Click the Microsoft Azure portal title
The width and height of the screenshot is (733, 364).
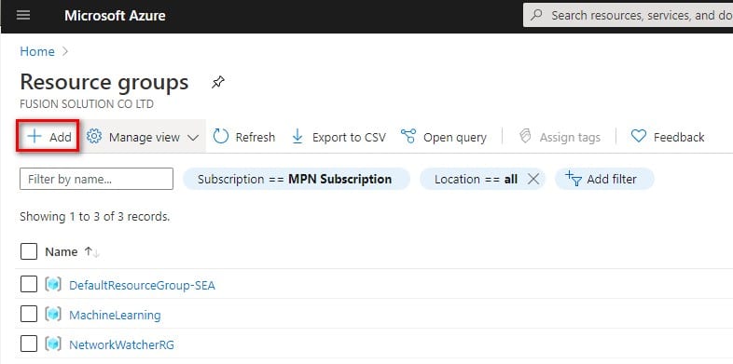pos(115,16)
